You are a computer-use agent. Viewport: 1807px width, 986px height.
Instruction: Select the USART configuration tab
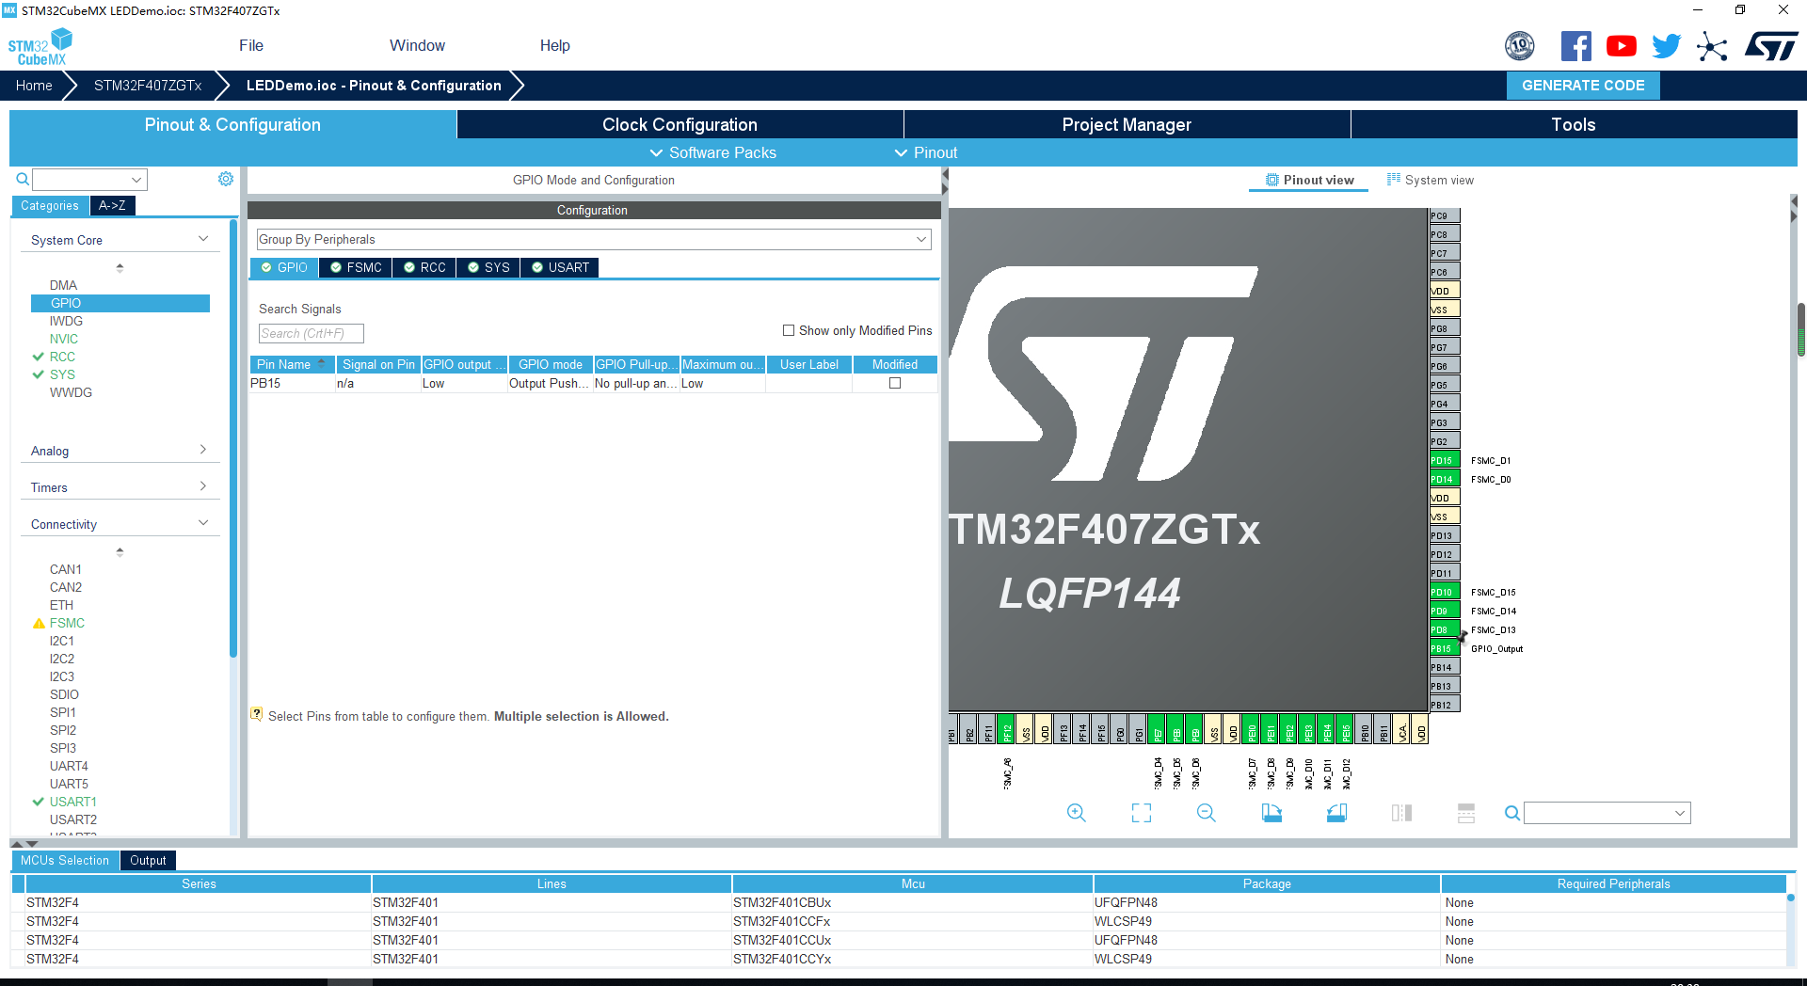pyautogui.click(x=560, y=267)
